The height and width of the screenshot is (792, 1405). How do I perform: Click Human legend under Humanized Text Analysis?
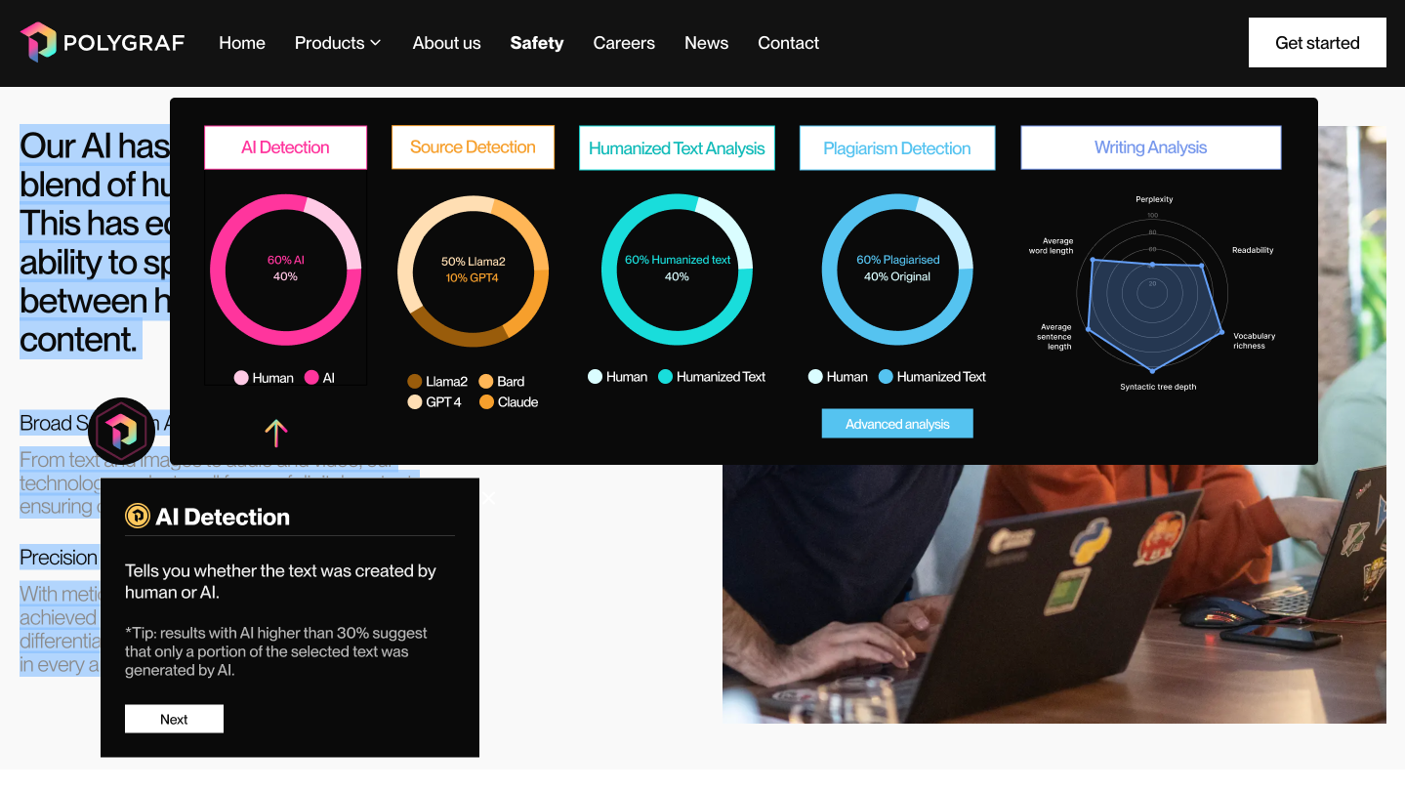click(x=617, y=377)
